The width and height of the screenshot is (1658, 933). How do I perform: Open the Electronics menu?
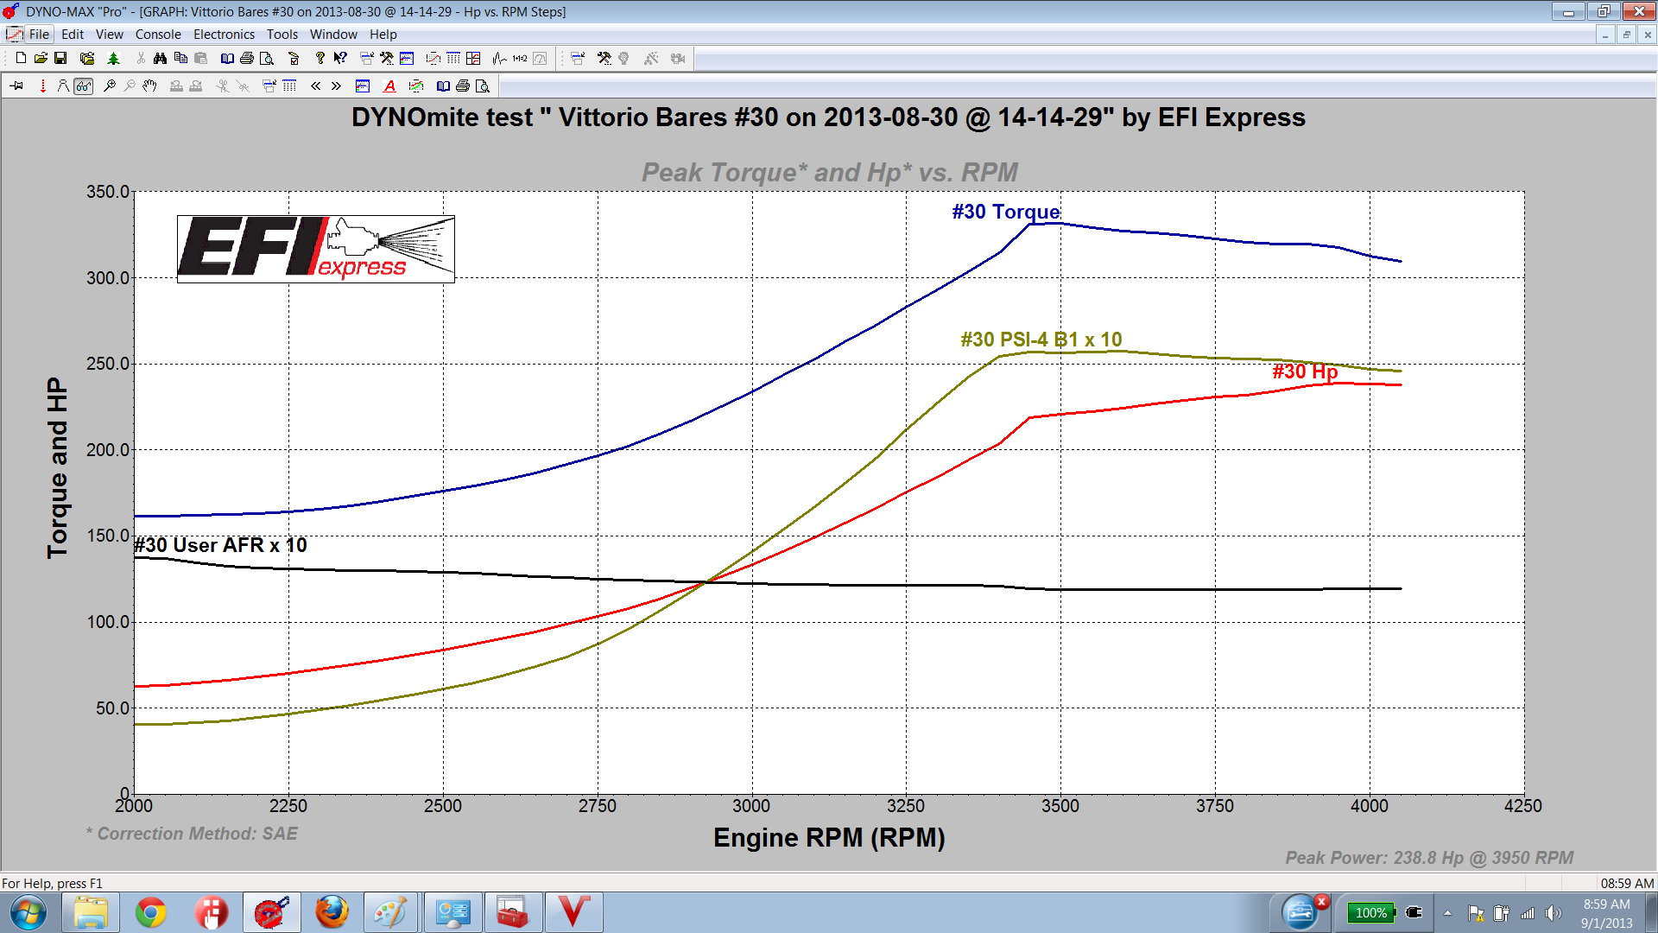point(224,35)
